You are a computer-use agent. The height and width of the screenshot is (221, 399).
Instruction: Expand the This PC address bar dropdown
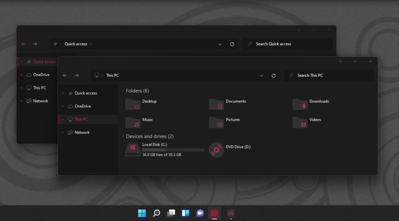pyautogui.click(x=262, y=75)
